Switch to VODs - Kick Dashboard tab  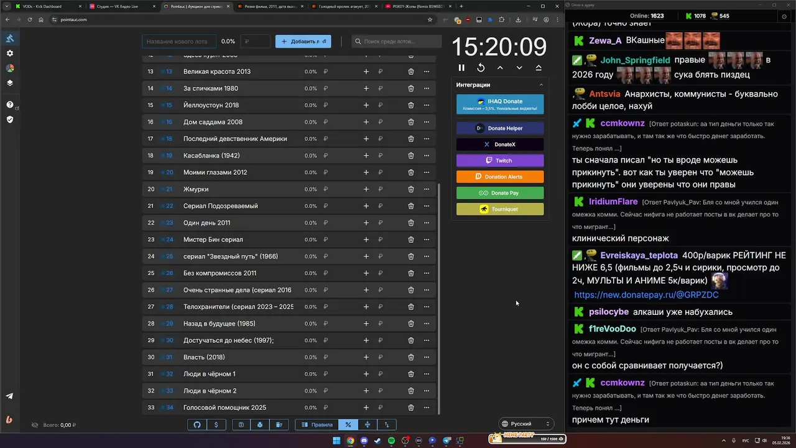[47, 6]
